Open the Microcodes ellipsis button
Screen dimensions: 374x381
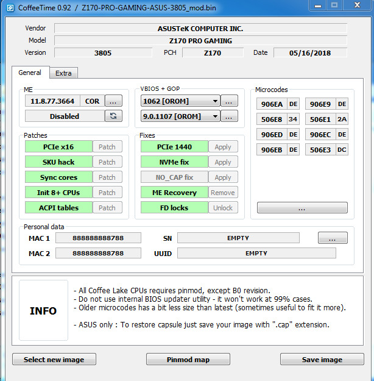click(x=302, y=207)
